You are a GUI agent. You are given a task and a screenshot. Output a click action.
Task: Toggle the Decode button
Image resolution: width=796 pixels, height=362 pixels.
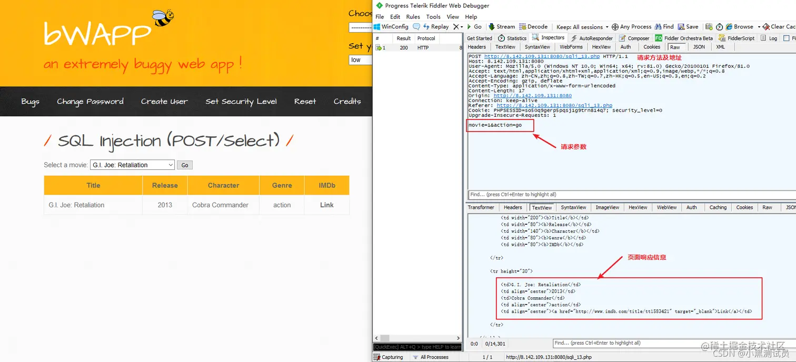pos(533,26)
